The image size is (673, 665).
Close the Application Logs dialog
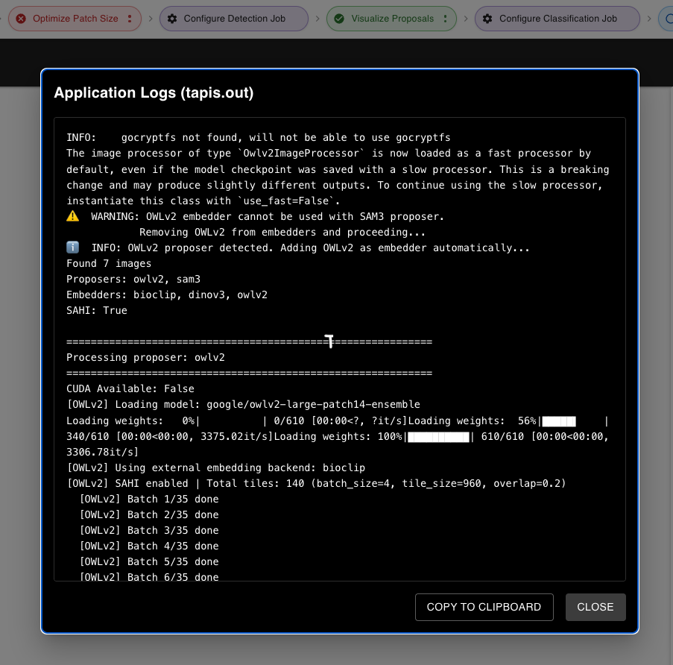coord(595,607)
